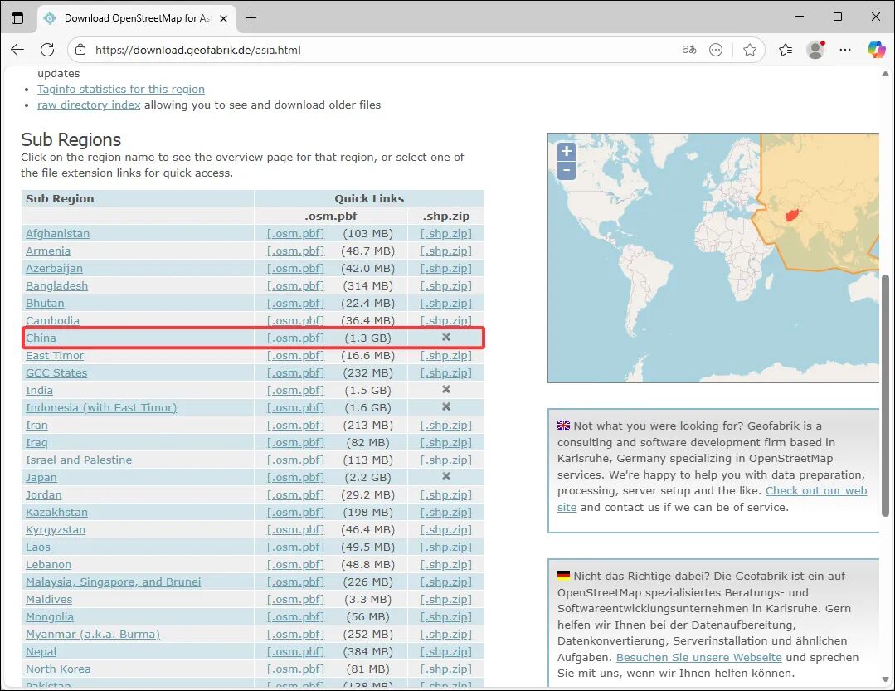895x691 pixels.
Task: Download Nepal .shp.zip file
Action: 446,651
